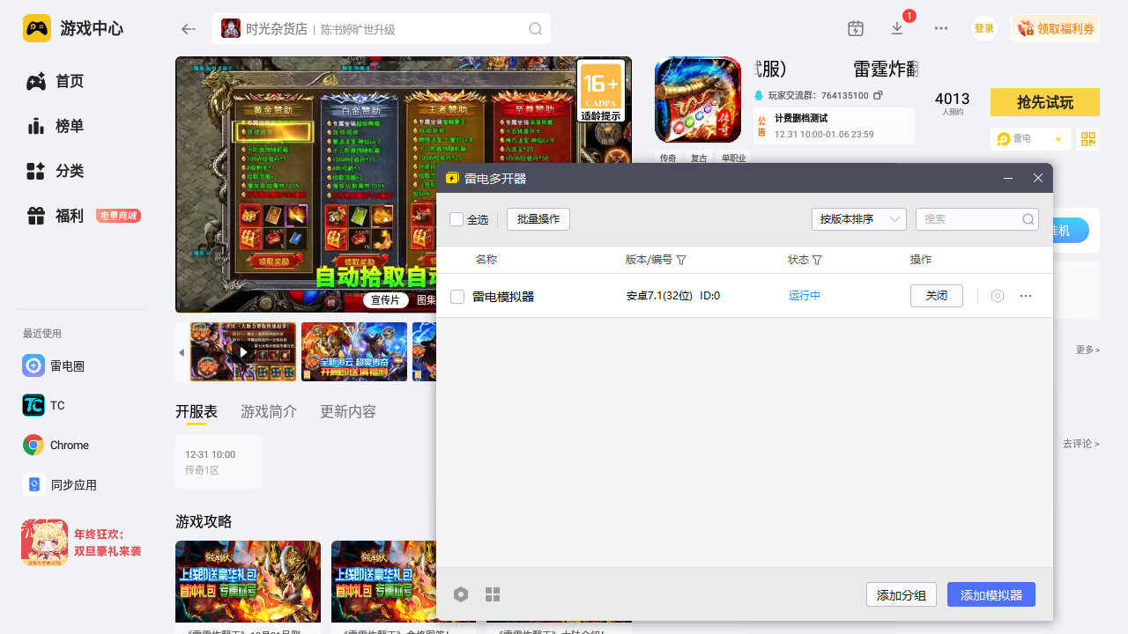Image resolution: width=1128 pixels, height=634 pixels.
Task: Open the top bar three-dot more menu
Action: tap(941, 28)
